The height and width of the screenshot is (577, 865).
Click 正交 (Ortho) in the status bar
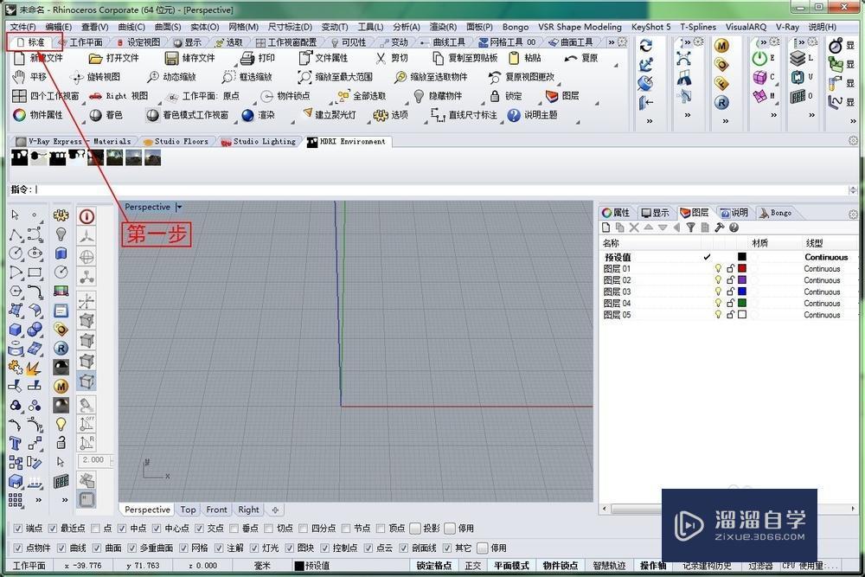tap(473, 566)
